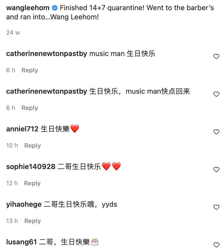The image size is (222, 250).
Task: Tap heart beside yihaohege's comment
Action: click(x=216, y=207)
